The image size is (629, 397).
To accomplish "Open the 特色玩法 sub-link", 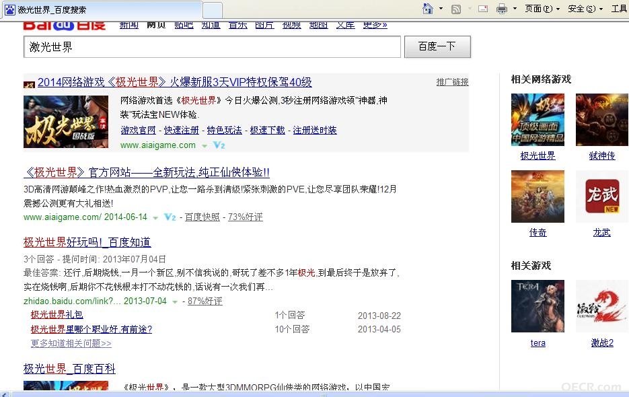I will (x=224, y=131).
